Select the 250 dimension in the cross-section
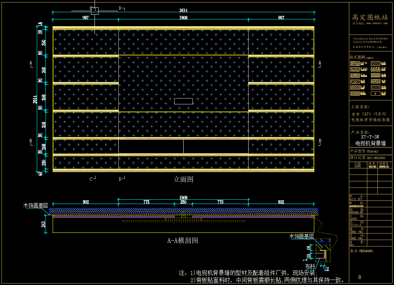Viewport: 394px width, 285px height. point(183,202)
